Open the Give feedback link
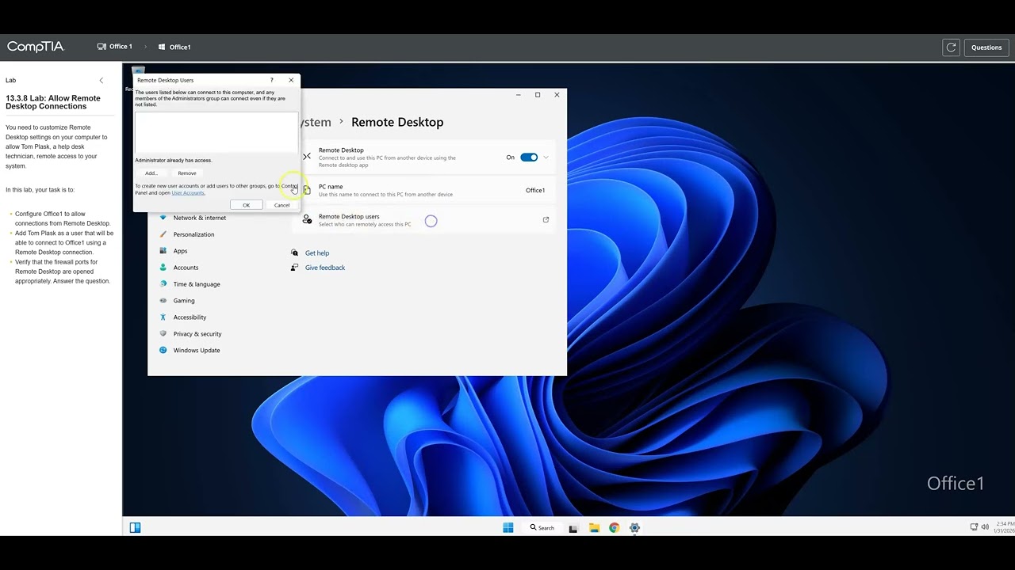This screenshot has width=1015, height=570. click(x=325, y=268)
